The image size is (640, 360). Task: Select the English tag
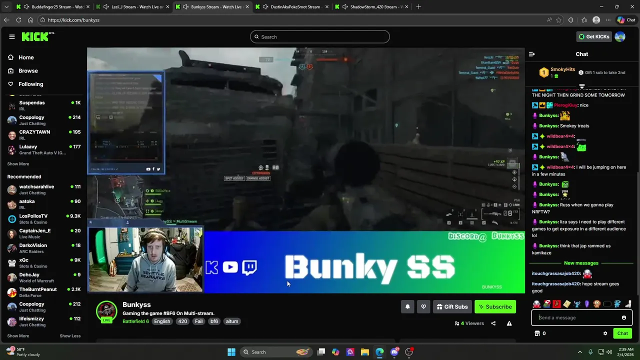(x=162, y=321)
